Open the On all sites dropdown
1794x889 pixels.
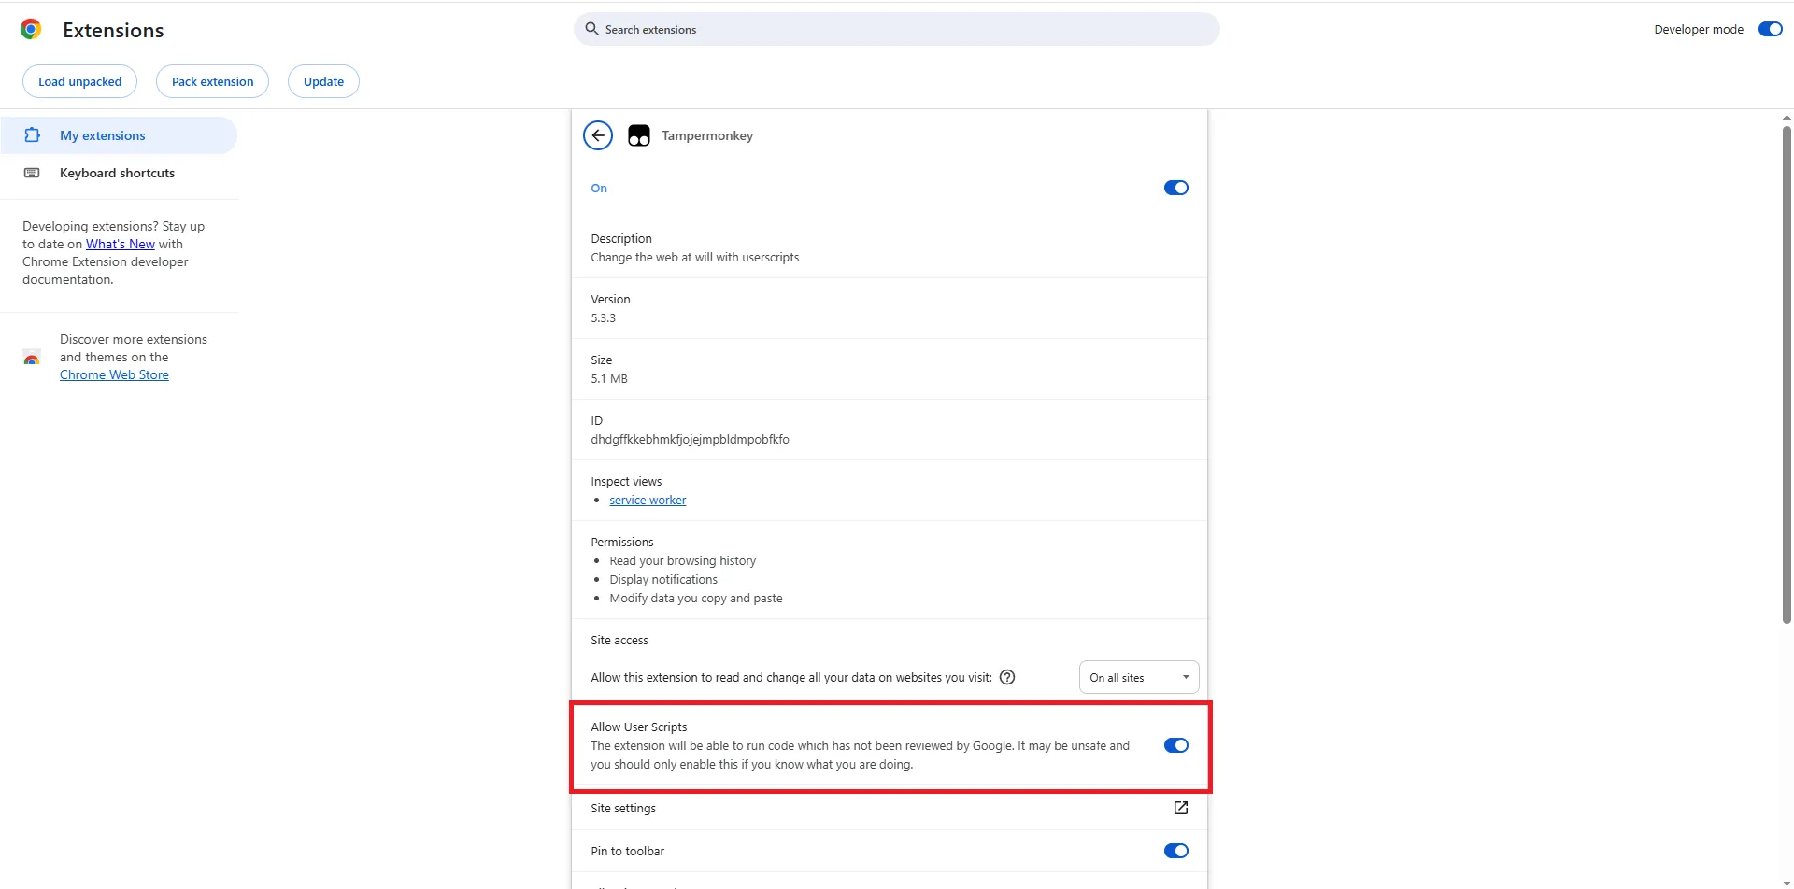tap(1138, 678)
